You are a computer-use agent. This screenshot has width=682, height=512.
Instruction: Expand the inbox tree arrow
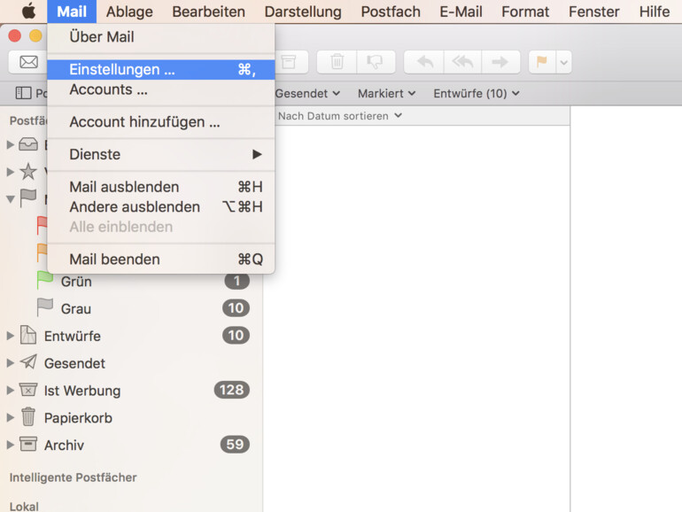click(x=10, y=145)
